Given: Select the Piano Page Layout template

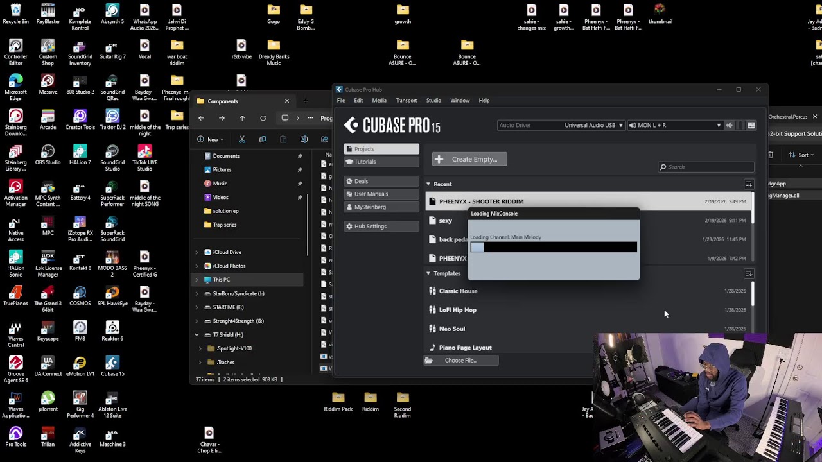Looking at the screenshot, I should pos(588,348).
